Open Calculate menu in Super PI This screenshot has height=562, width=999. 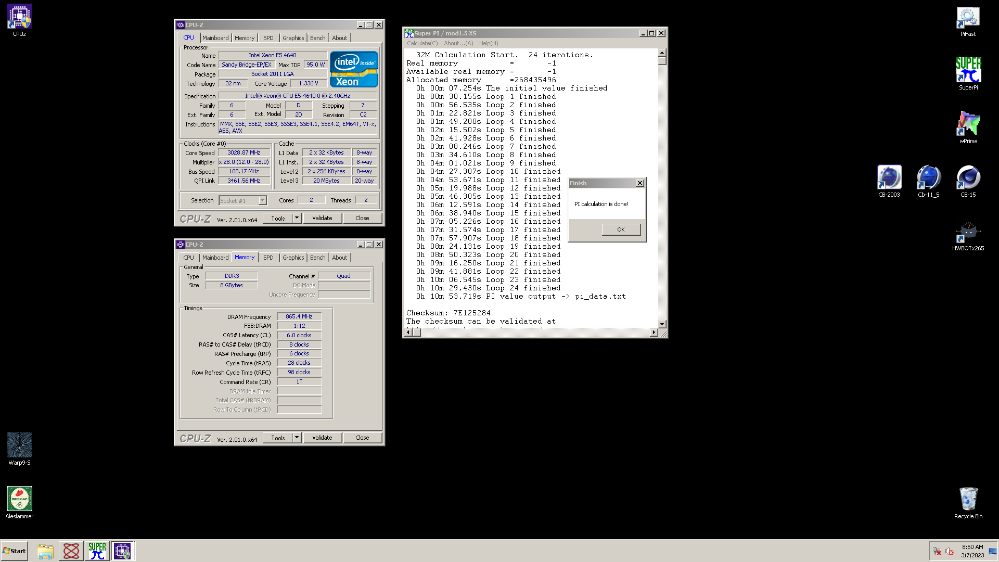pyautogui.click(x=422, y=43)
